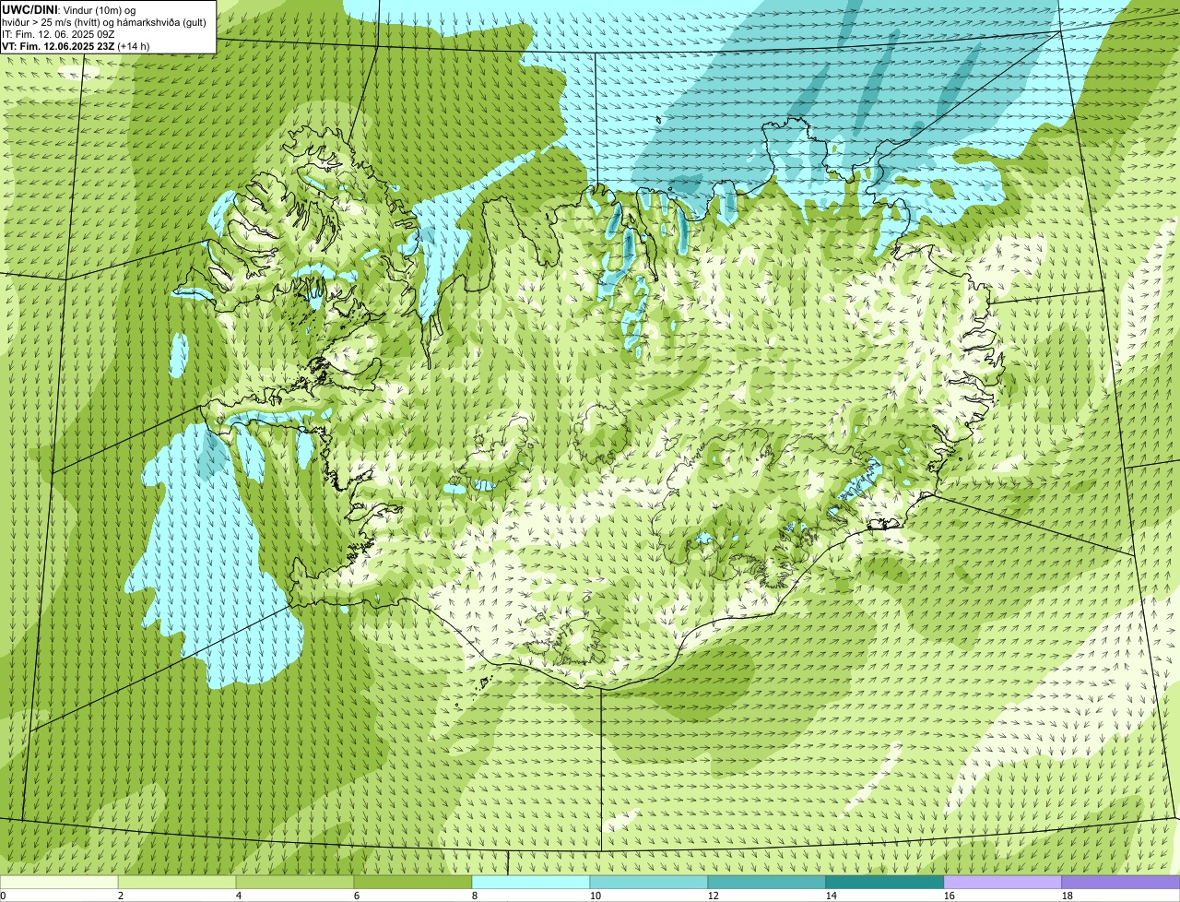
Task: Click the legend tick label '10'
Action: [x=596, y=896]
